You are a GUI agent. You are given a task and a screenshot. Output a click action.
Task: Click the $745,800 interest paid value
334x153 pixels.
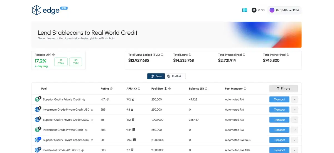click(x=271, y=60)
